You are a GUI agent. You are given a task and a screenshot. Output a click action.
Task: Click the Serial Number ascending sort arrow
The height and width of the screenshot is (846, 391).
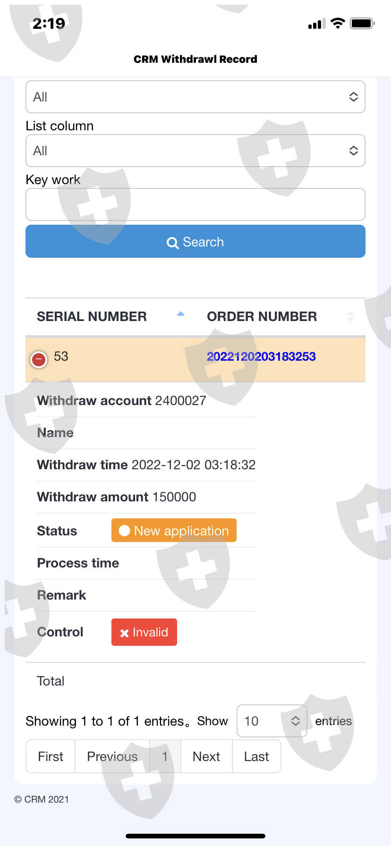tap(180, 314)
